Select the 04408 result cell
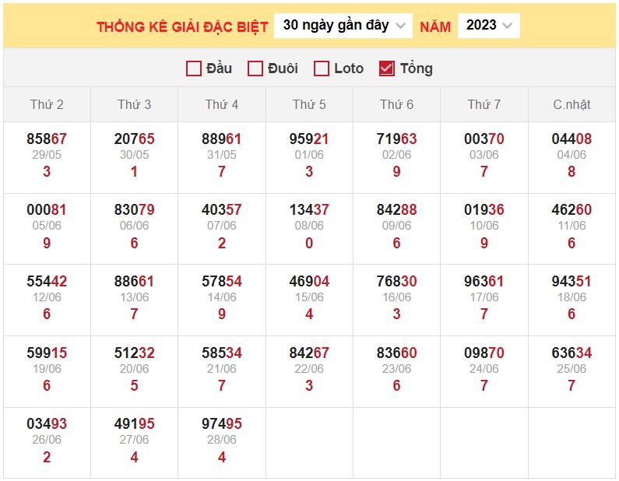 572,139
